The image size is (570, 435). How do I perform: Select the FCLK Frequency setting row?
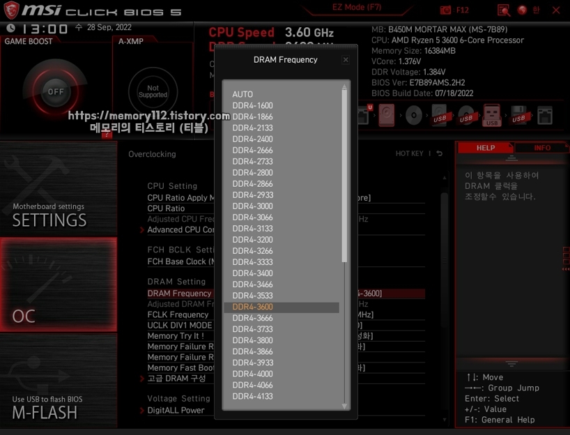286,314
